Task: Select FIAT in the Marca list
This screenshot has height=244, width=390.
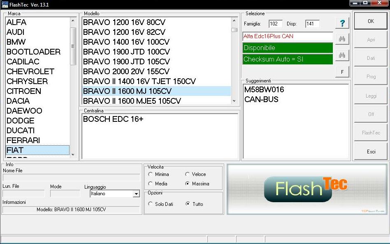Action: coord(37,150)
